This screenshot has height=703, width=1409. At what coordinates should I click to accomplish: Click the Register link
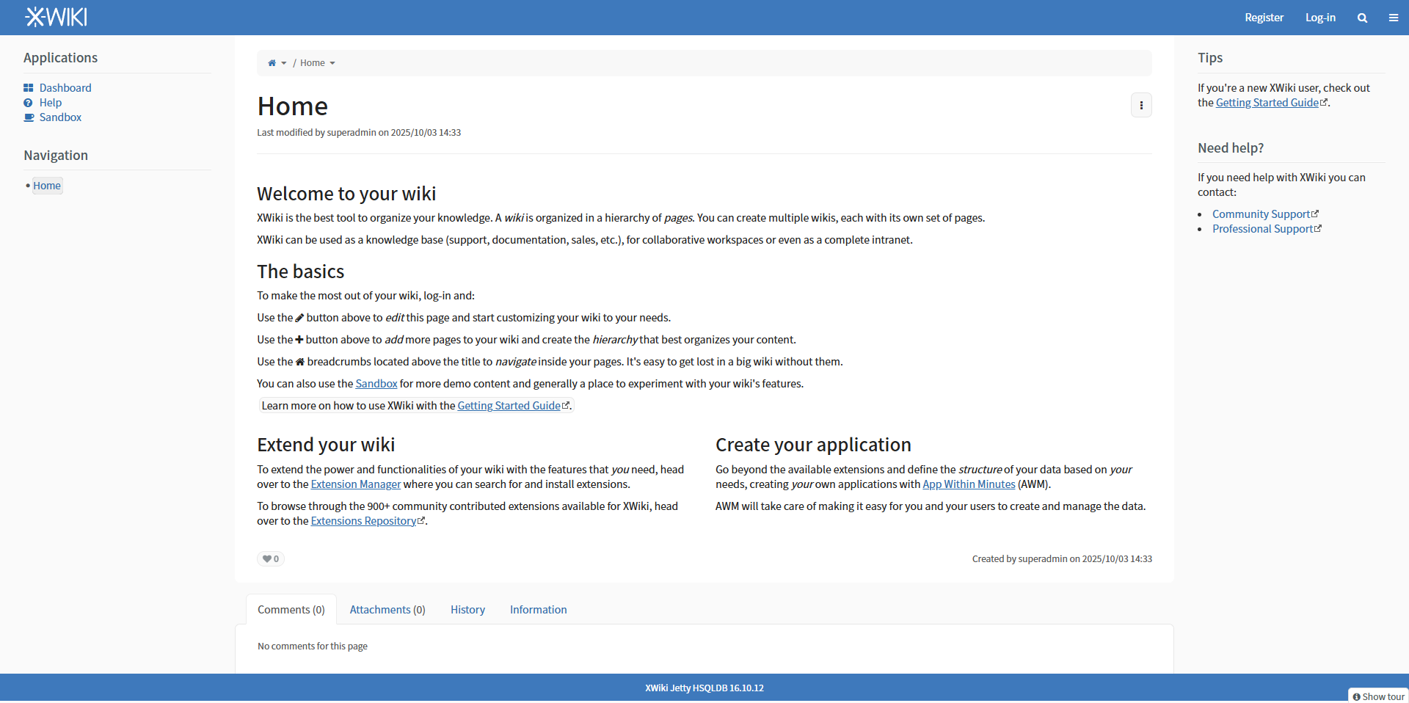pyautogui.click(x=1264, y=18)
